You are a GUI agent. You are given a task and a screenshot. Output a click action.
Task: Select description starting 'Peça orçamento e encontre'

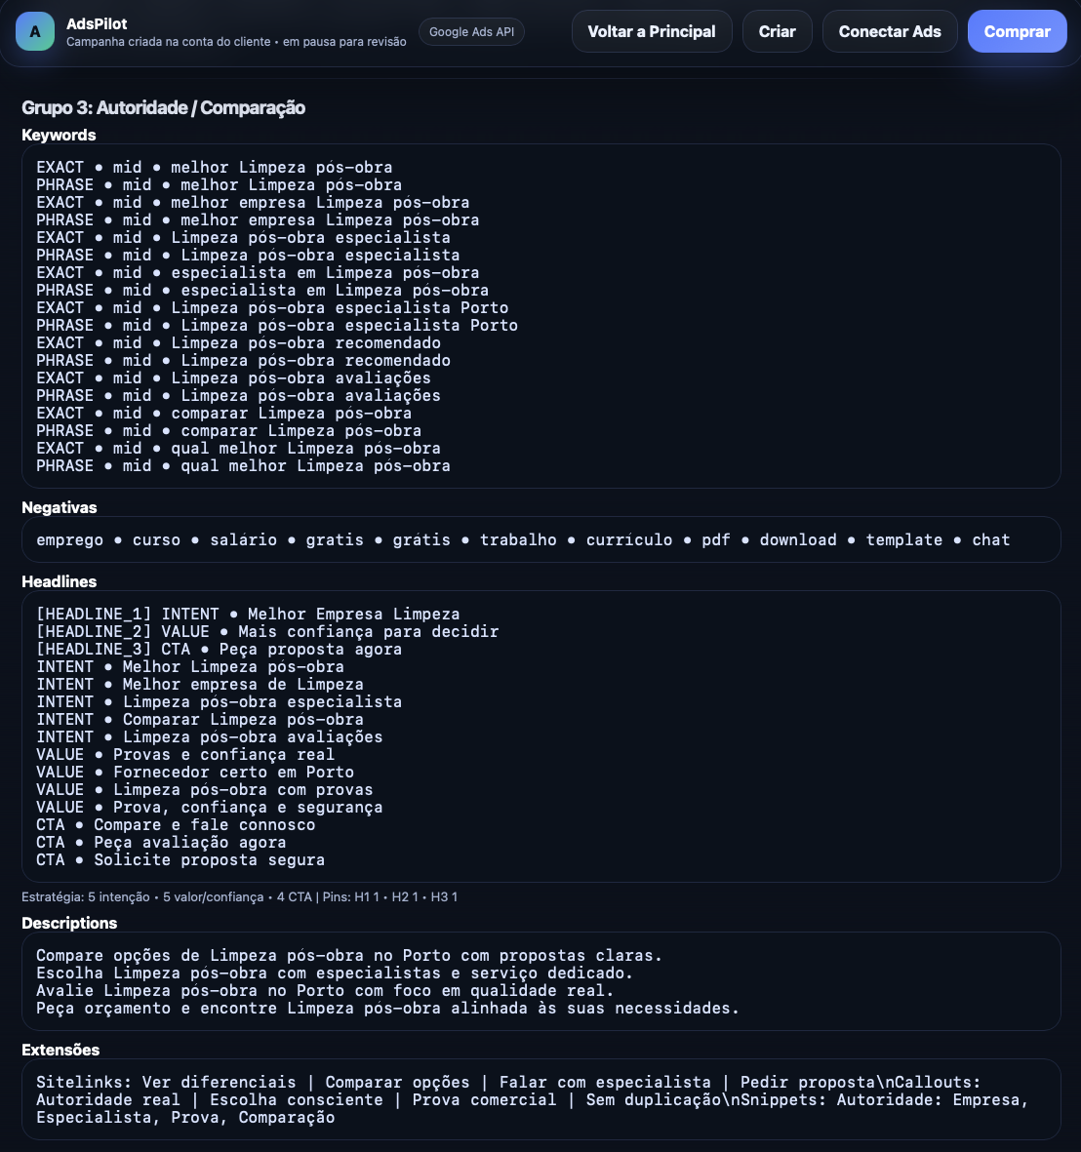[x=387, y=1009]
